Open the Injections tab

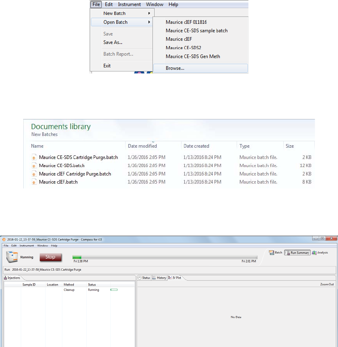coord(12,278)
